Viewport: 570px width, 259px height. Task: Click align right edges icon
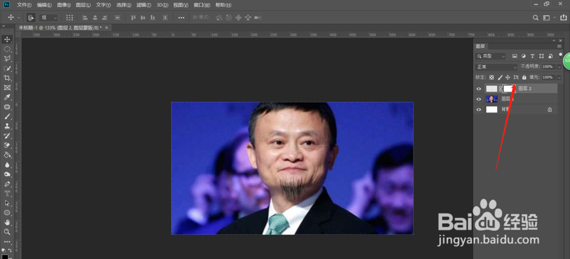105,18
